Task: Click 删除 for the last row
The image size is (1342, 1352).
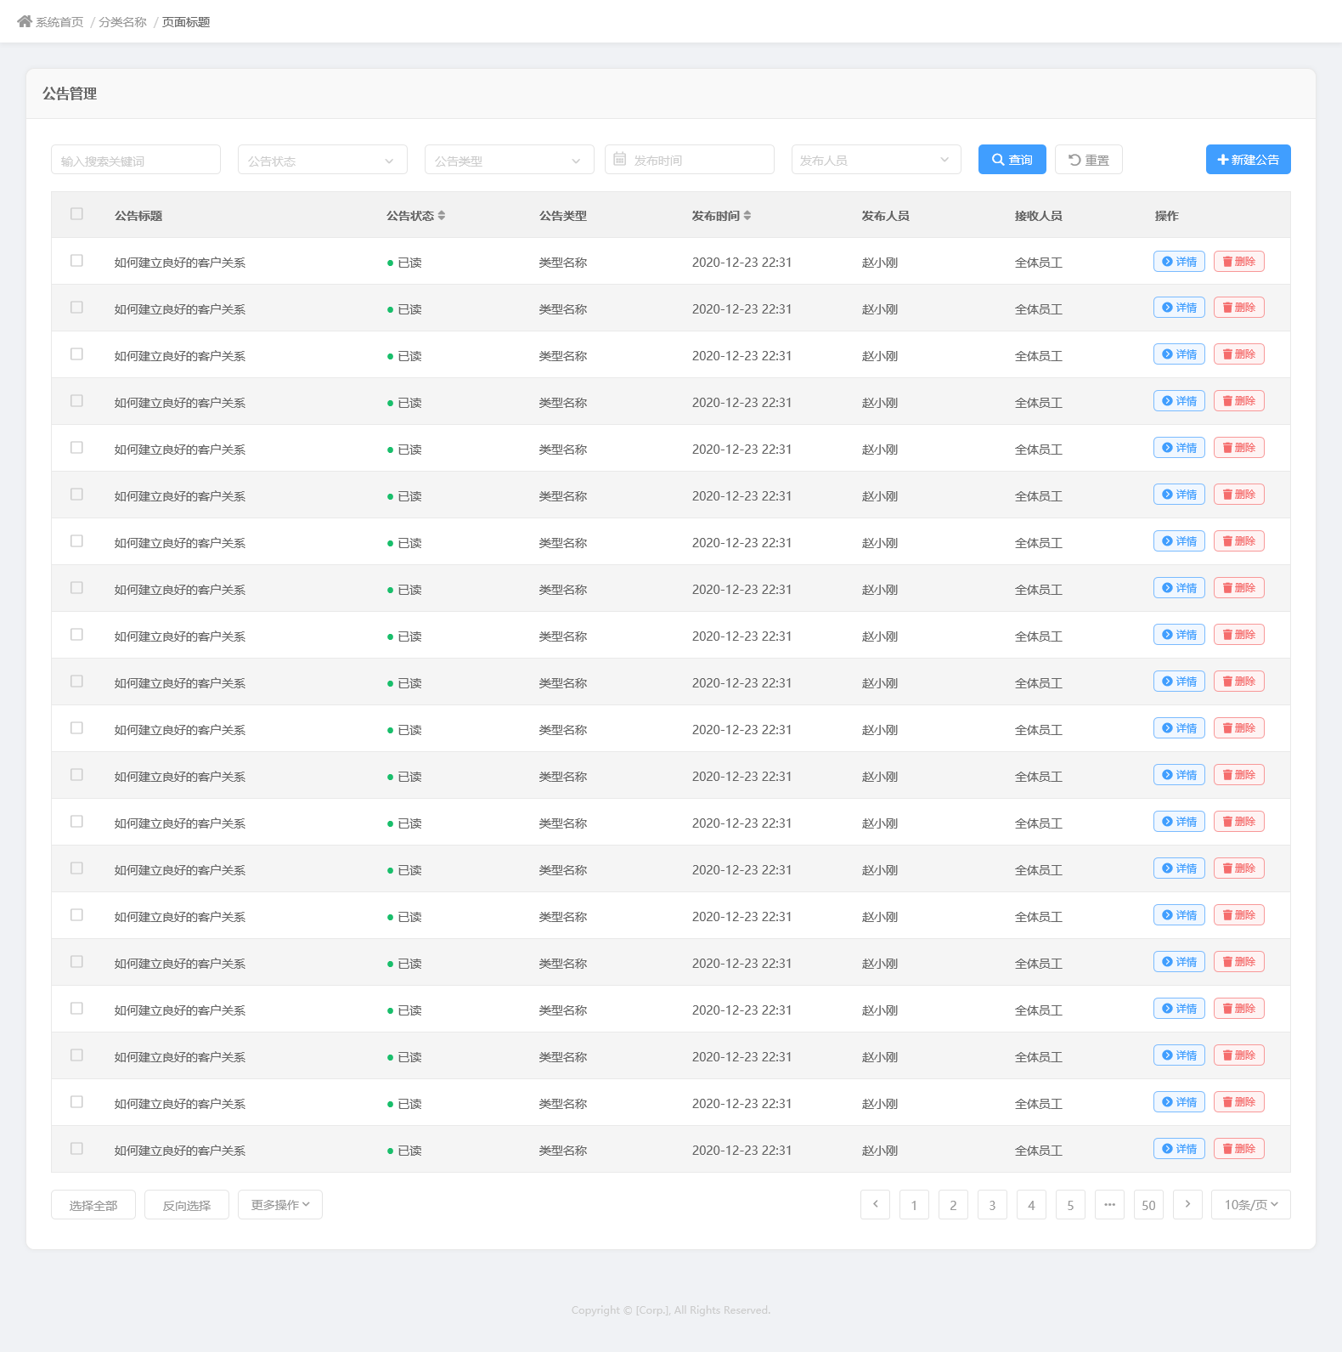Action: coord(1239,1149)
